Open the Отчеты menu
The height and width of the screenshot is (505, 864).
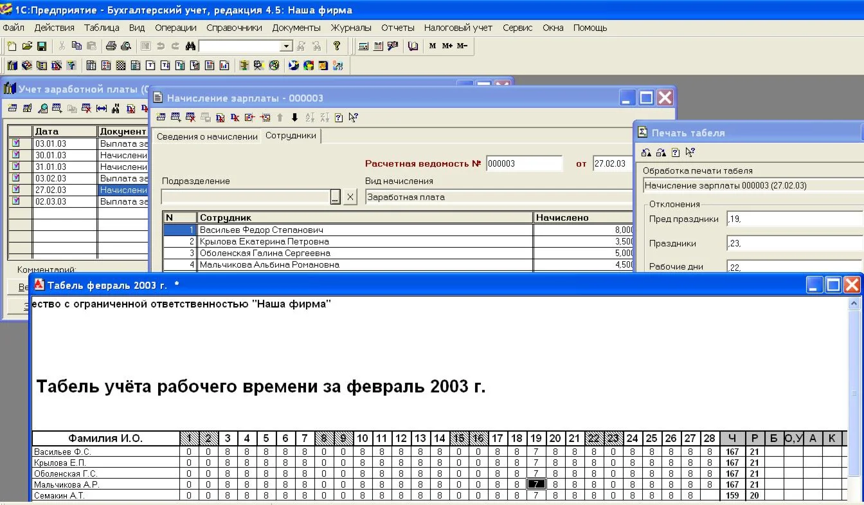point(397,28)
